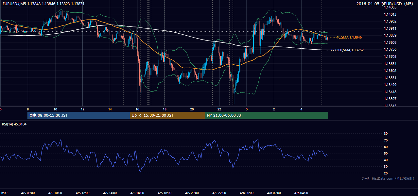Click price axis value 1.13499
This screenshot has width=418, height=196.
[x=391, y=85]
